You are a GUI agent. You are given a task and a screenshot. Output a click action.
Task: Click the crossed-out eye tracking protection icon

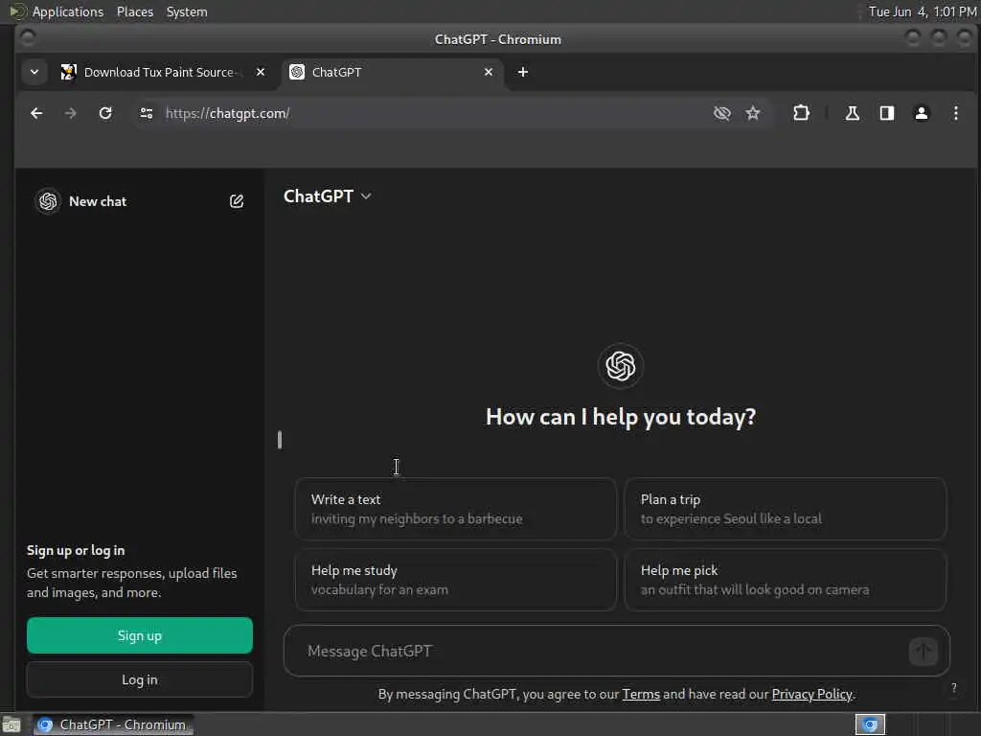(722, 113)
